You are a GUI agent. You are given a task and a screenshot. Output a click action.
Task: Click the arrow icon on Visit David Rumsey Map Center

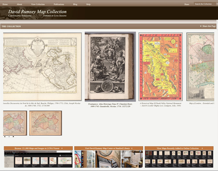pos(132,148)
